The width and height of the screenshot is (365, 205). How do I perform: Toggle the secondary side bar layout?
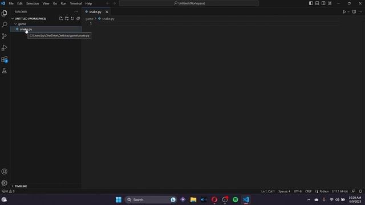[x=323, y=3]
